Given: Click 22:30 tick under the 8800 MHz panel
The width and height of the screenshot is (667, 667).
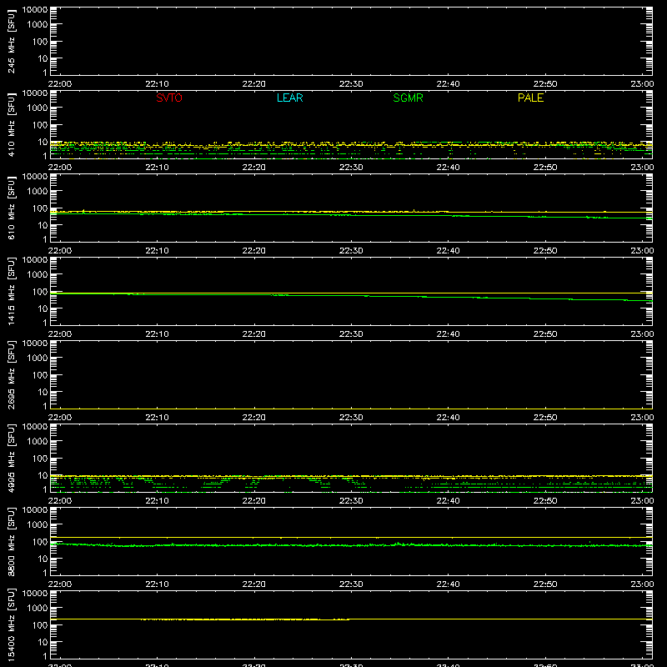Looking at the screenshot, I should 351,584.
